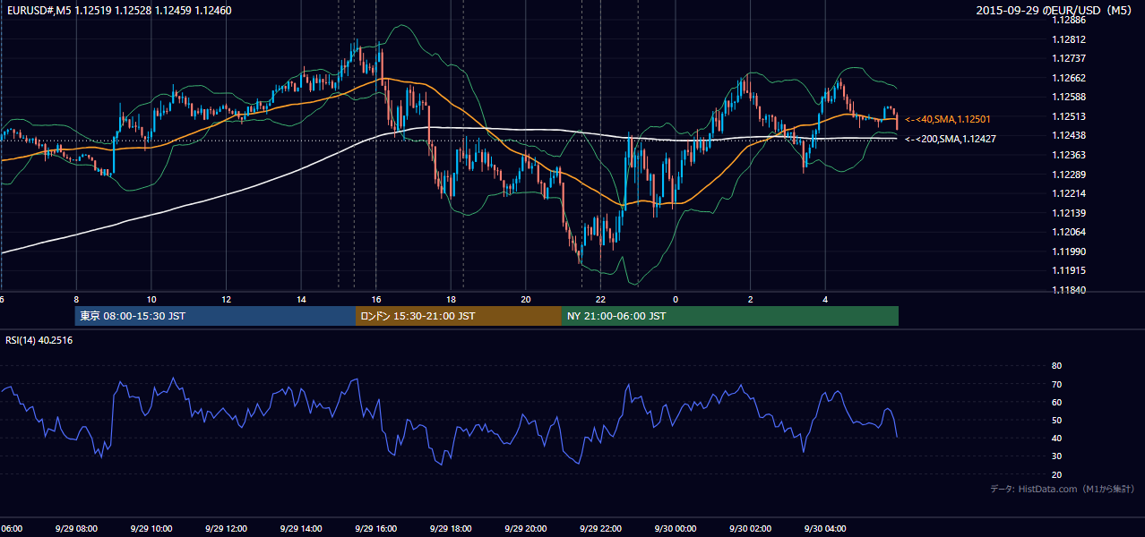Click price axis value 1.12438
Image resolution: width=1145 pixels, height=537 pixels.
click(1070, 135)
